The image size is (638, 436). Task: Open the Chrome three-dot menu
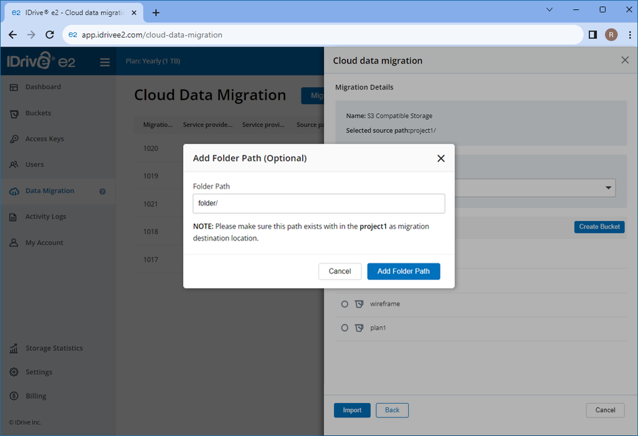629,35
